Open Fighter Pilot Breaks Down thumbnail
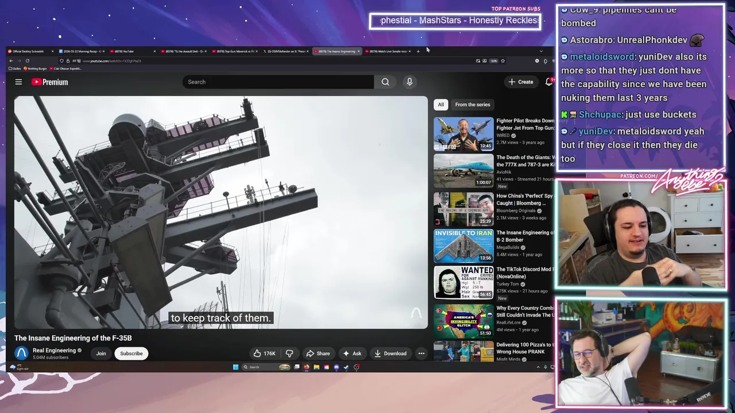This screenshot has height=413, width=735. pos(463,134)
